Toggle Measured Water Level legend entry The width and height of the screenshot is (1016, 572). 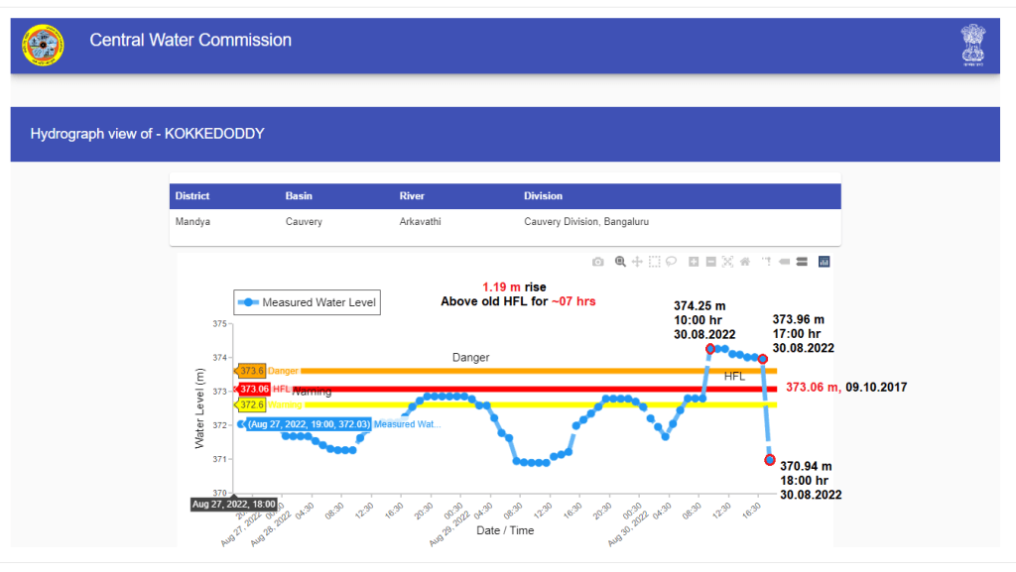click(307, 303)
